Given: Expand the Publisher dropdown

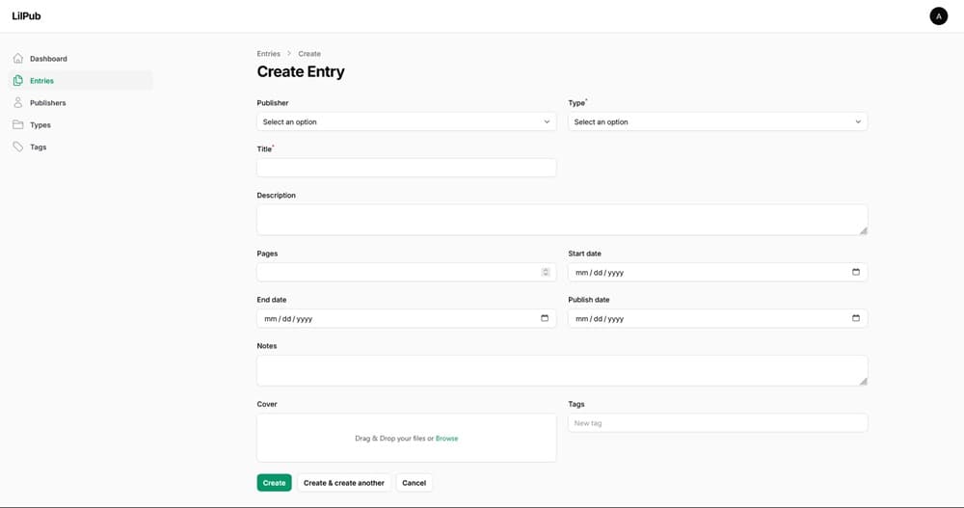Looking at the screenshot, I should (406, 122).
